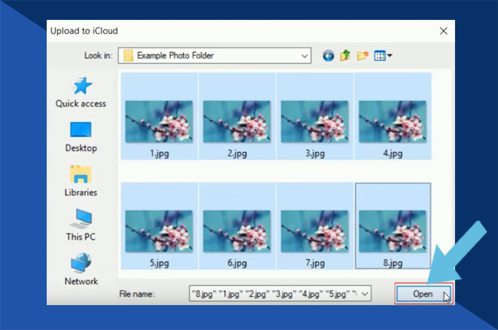
Task: Expand the Look in folder dropdown
Action: 304,56
